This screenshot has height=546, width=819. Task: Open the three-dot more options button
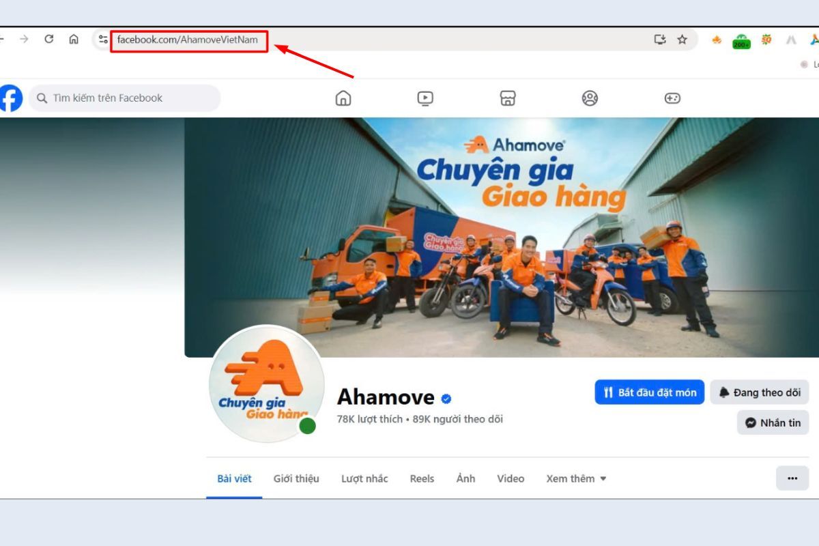coord(792,478)
